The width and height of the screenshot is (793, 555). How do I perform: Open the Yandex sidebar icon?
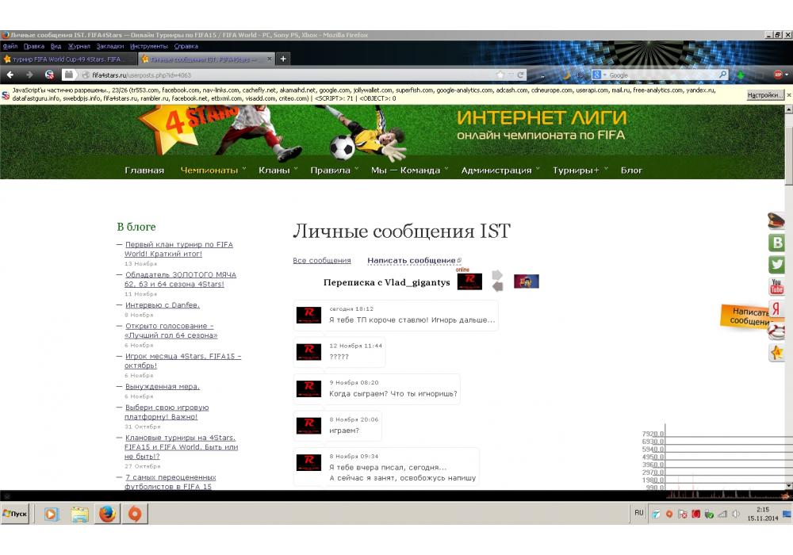tap(776, 308)
